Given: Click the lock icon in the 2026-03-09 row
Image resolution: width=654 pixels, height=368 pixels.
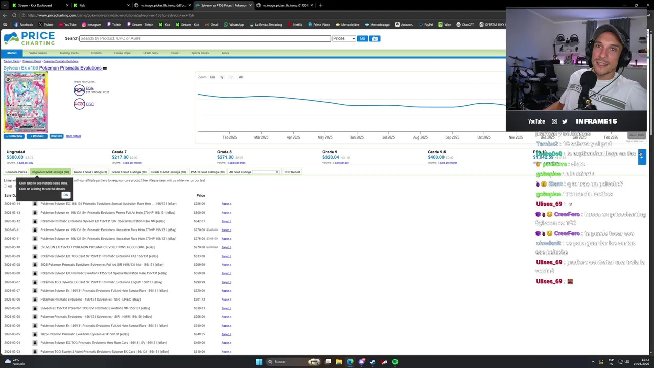Looking at the screenshot, I should coord(35,256).
